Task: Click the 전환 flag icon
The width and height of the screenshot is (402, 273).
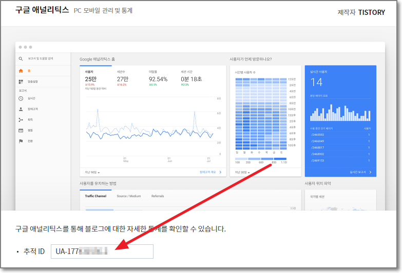Action: [21, 141]
